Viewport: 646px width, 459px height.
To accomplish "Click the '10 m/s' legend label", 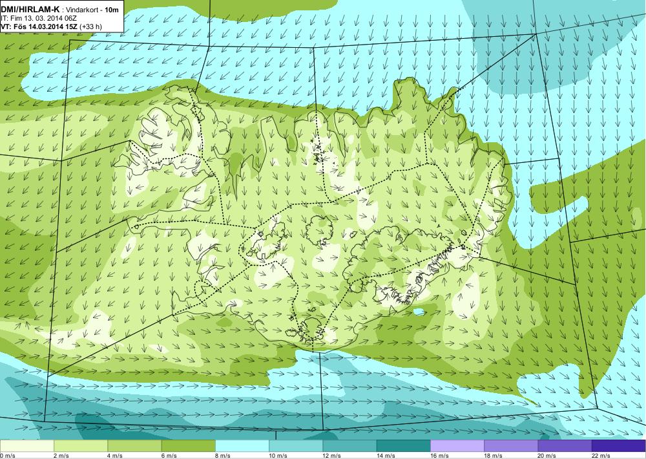I will point(278,456).
